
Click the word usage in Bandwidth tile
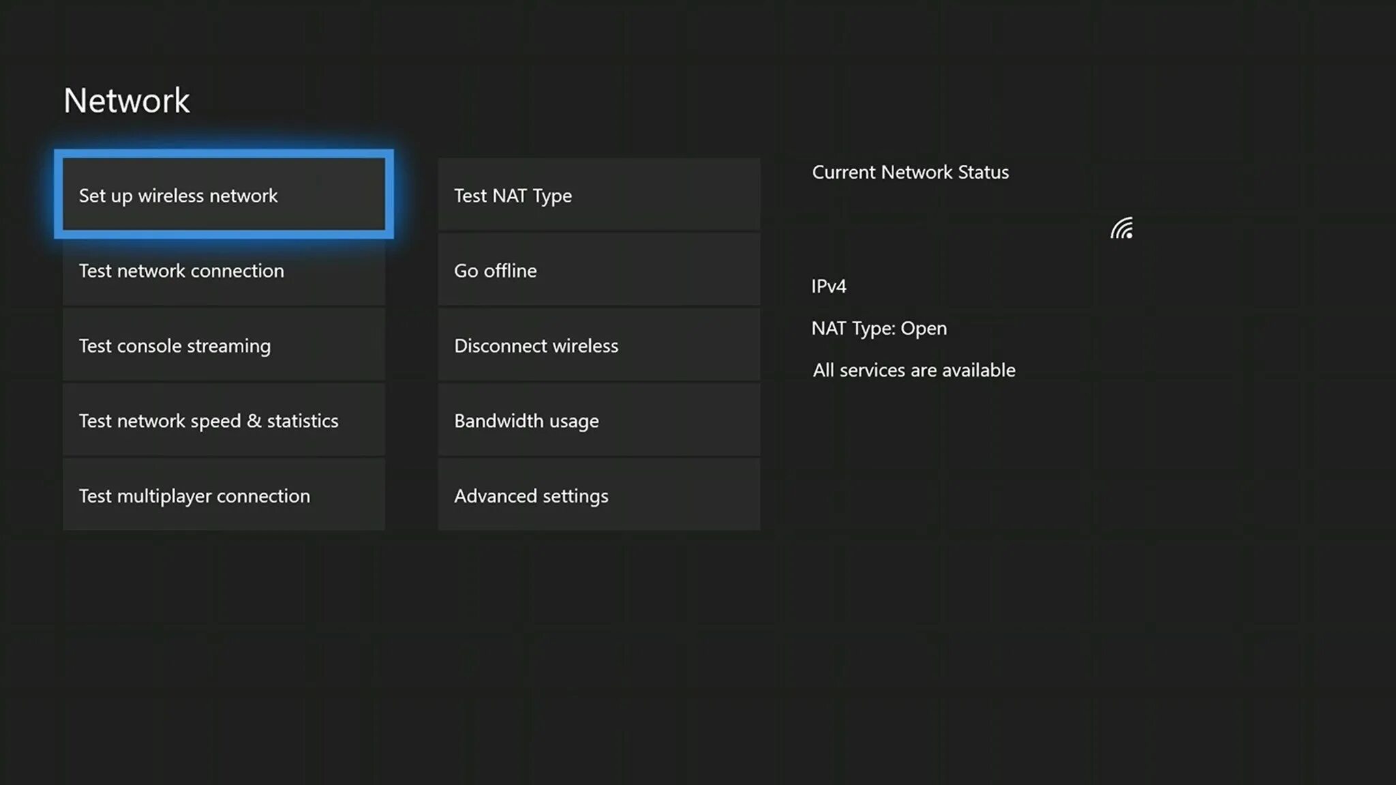pos(574,421)
